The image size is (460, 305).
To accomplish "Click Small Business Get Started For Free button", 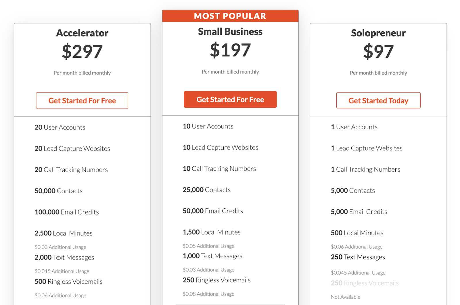I will pyautogui.click(x=230, y=99).
